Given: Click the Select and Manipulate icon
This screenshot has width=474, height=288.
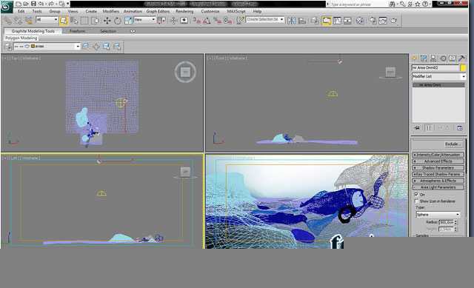Looking at the screenshot, I should (x=173, y=21).
